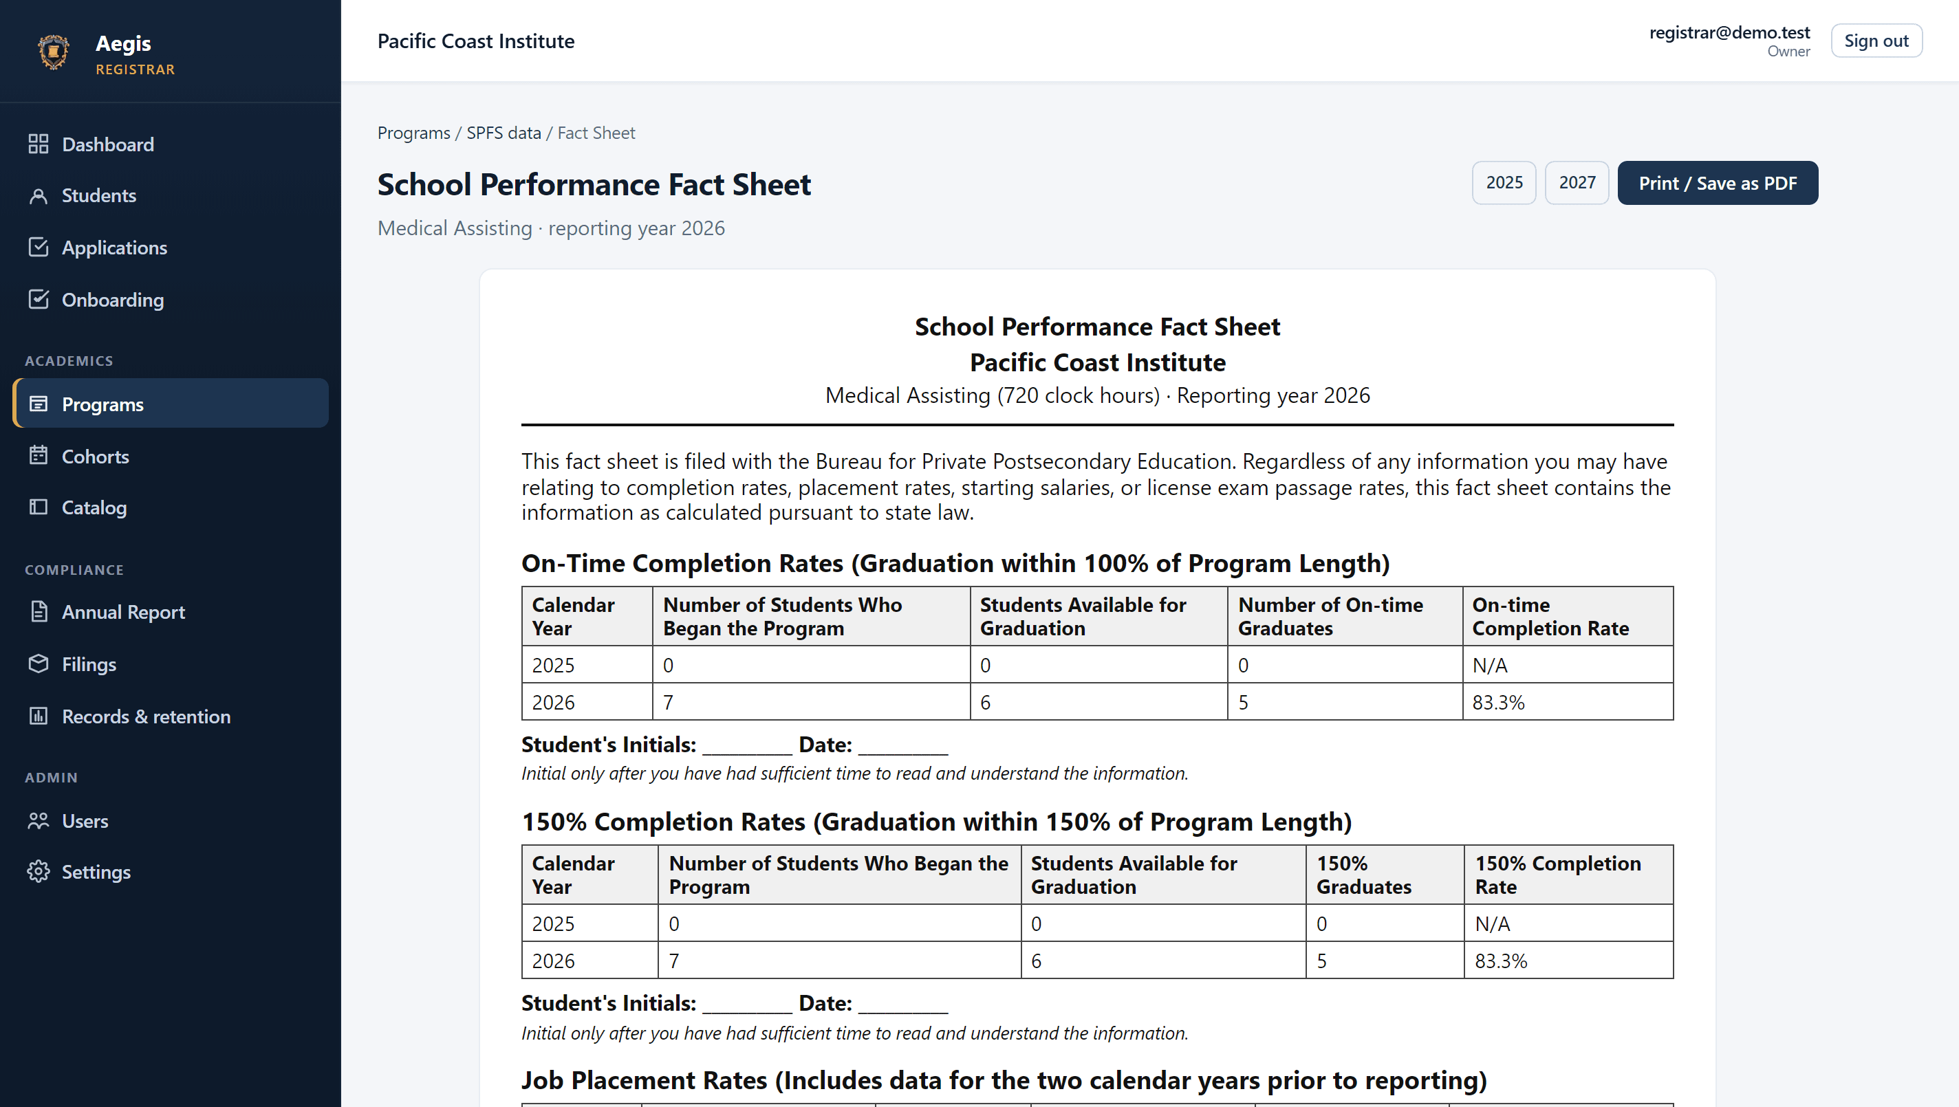Click Pacific Coast Institute header title

(476, 41)
